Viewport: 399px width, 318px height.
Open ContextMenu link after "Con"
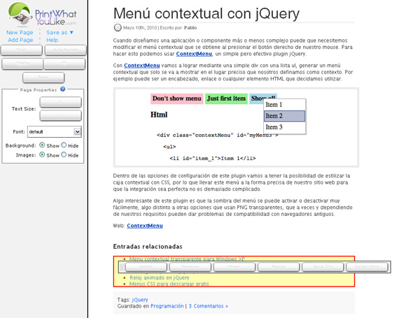point(141,66)
